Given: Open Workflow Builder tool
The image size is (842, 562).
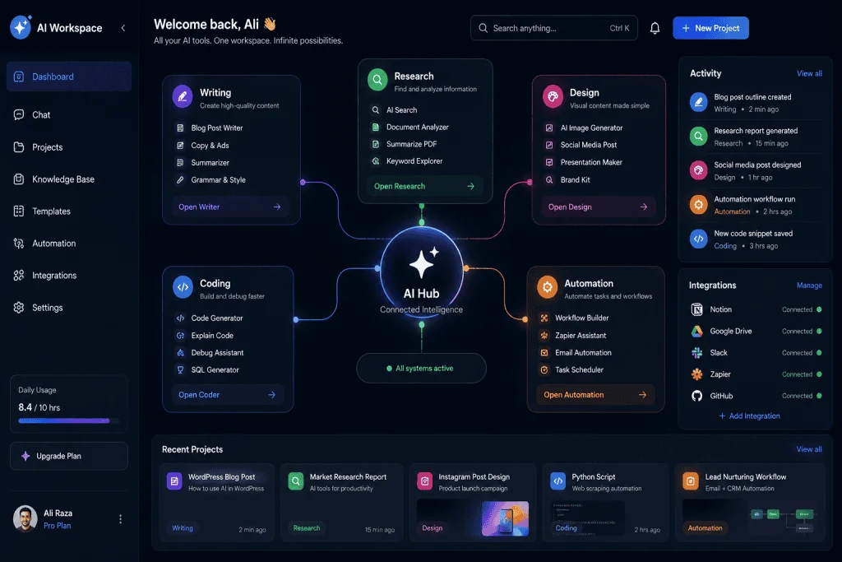Looking at the screenshot, I should [575, 318].
